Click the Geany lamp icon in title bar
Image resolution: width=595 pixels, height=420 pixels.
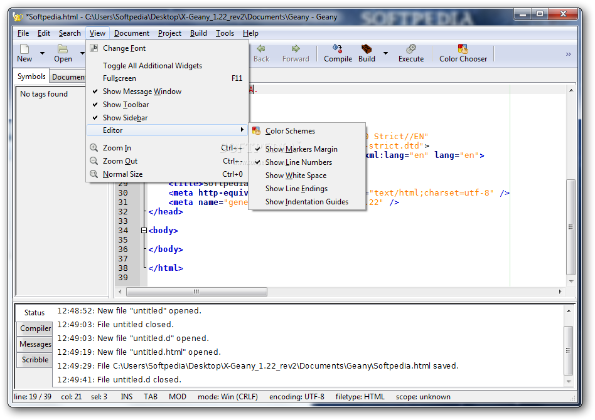(18, 17)
